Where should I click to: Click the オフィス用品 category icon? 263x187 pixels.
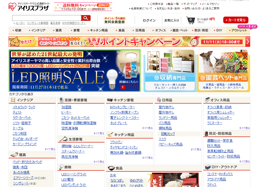click(207, 100)
